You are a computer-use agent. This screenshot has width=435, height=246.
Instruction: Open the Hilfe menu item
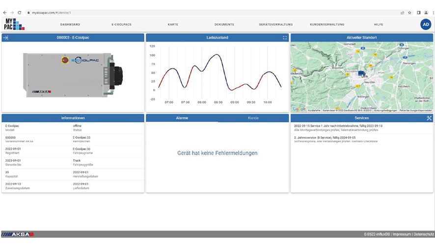(x=379, y=25)
